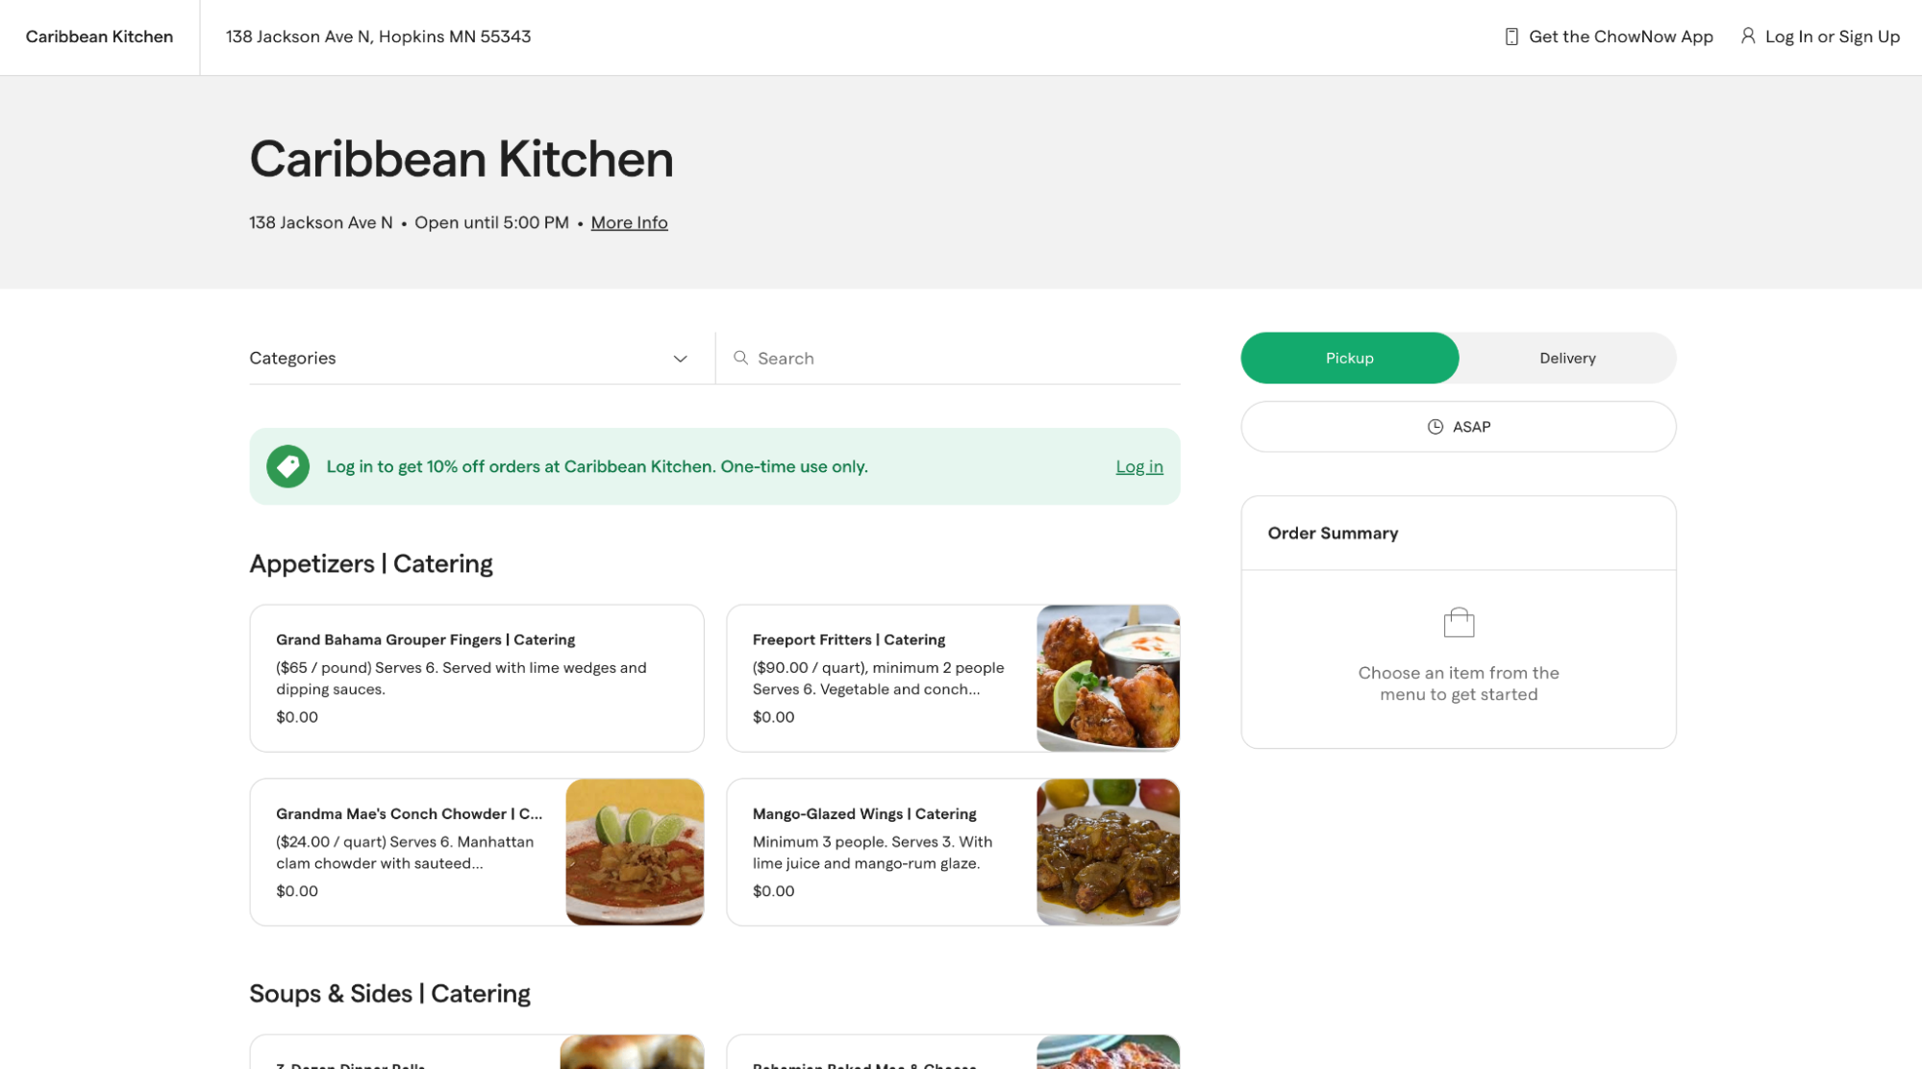Switch to Delivery option
Image resolution: width=1922 pixels, height=1069 pixels.
coord(1566,358)
